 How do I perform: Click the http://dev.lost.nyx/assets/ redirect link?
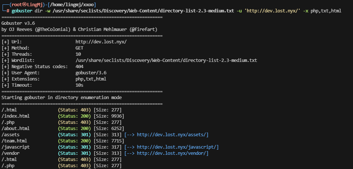click(x=172, y=135)
